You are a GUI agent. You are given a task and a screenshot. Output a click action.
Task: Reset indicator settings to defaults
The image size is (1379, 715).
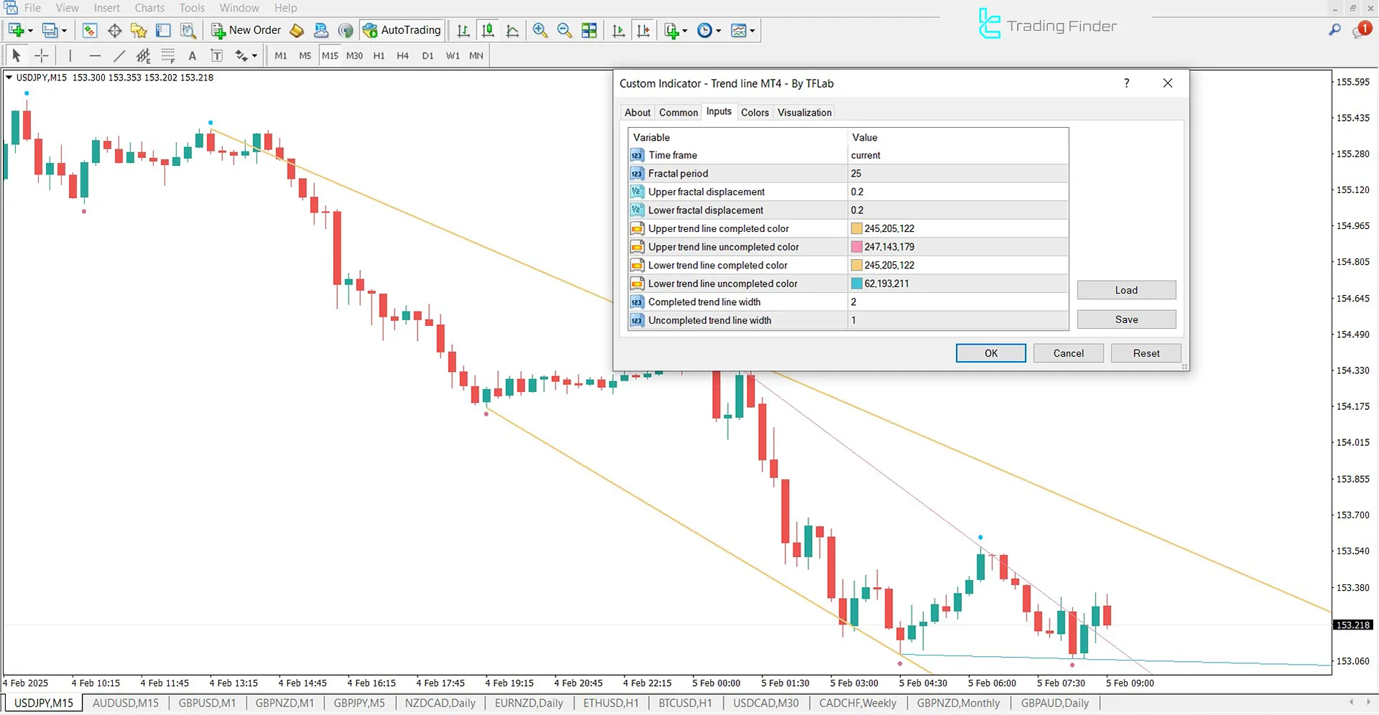point(1146,352)
